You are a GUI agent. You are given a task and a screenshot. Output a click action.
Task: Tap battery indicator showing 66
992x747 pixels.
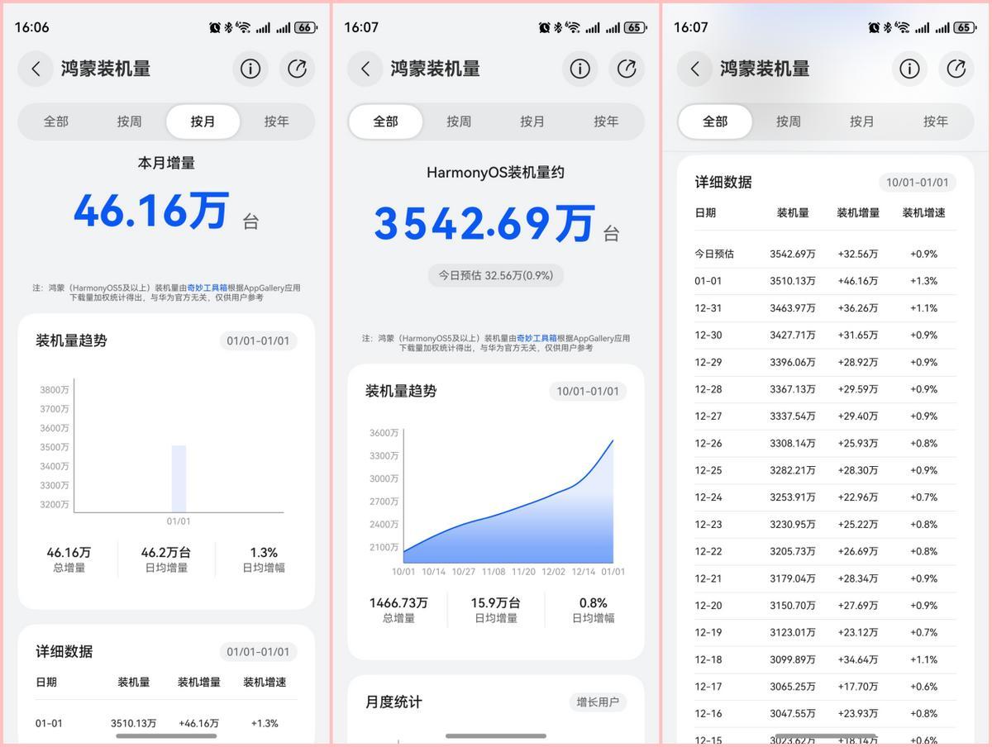click(x=306, y=27)
